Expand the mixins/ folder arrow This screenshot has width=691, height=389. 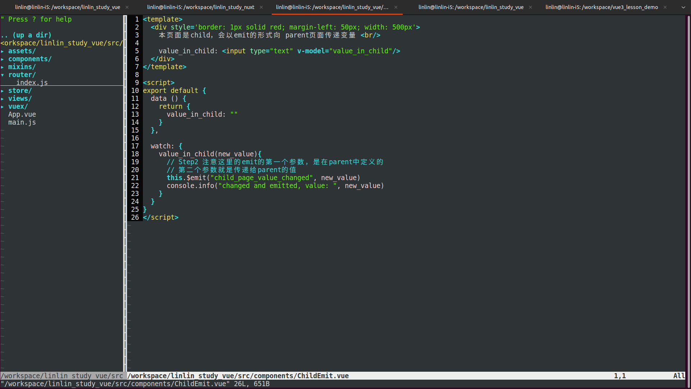(3, 67)
